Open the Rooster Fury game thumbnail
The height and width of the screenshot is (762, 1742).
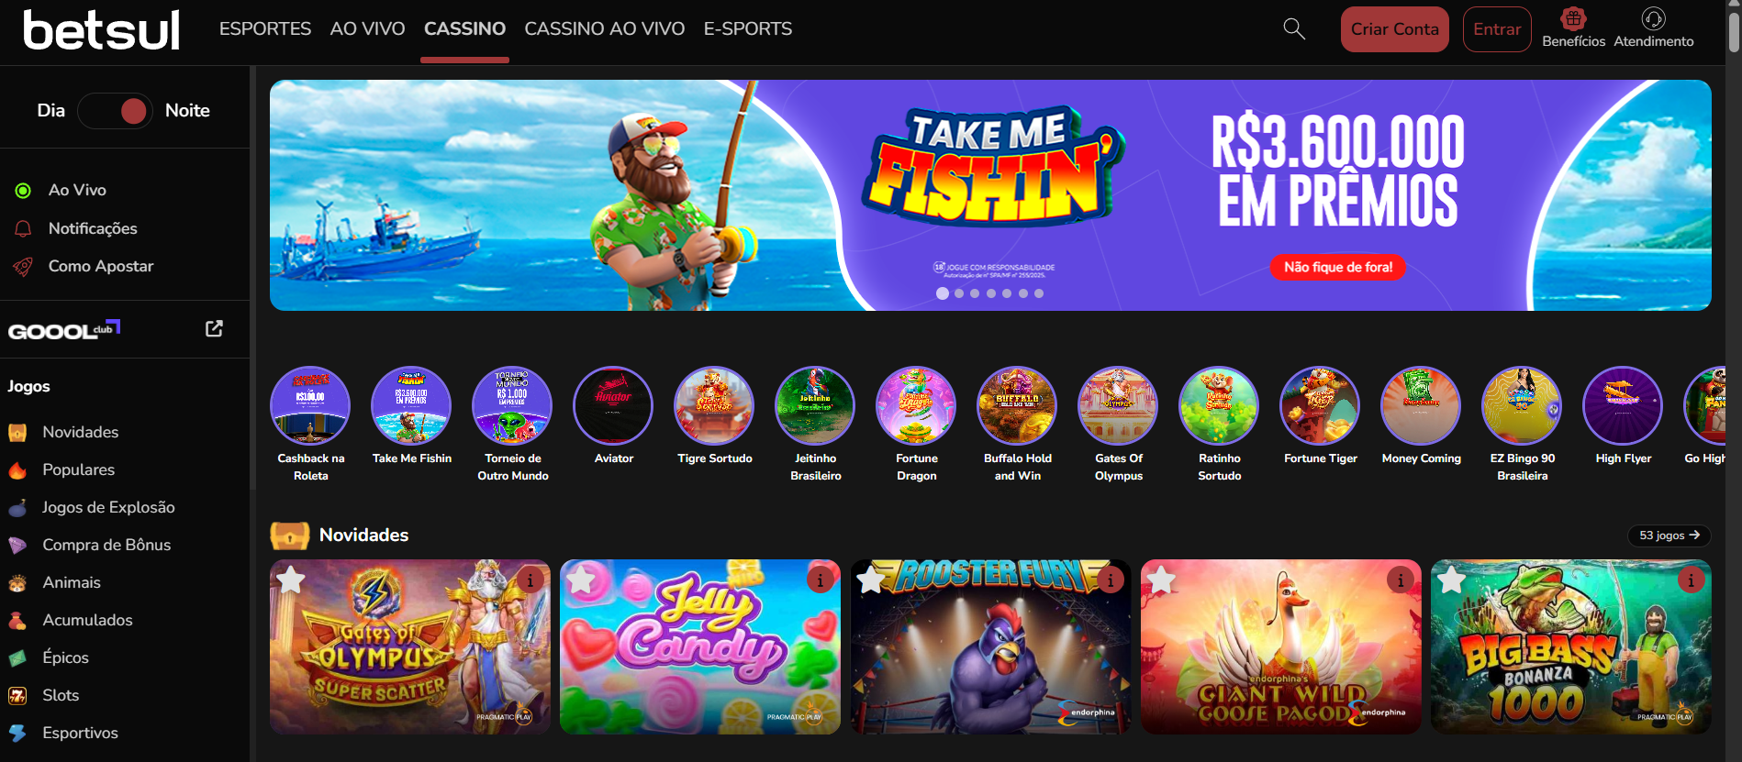990,646
